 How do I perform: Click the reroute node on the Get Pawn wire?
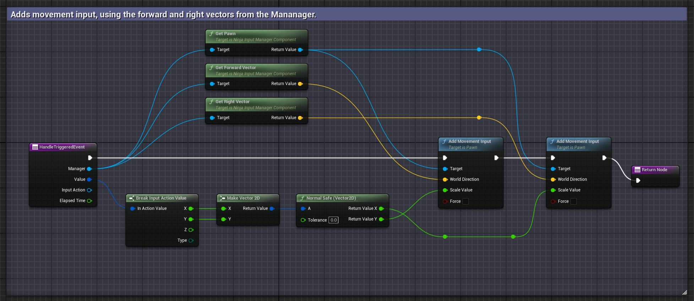479,50
